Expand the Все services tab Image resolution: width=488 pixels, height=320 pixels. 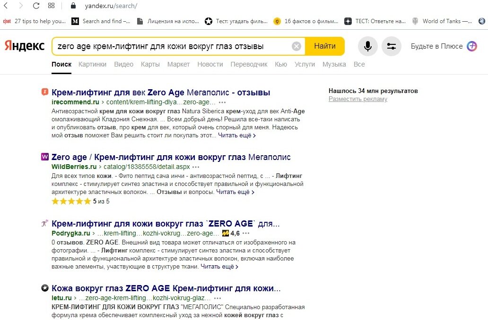[x=359, y=64]
